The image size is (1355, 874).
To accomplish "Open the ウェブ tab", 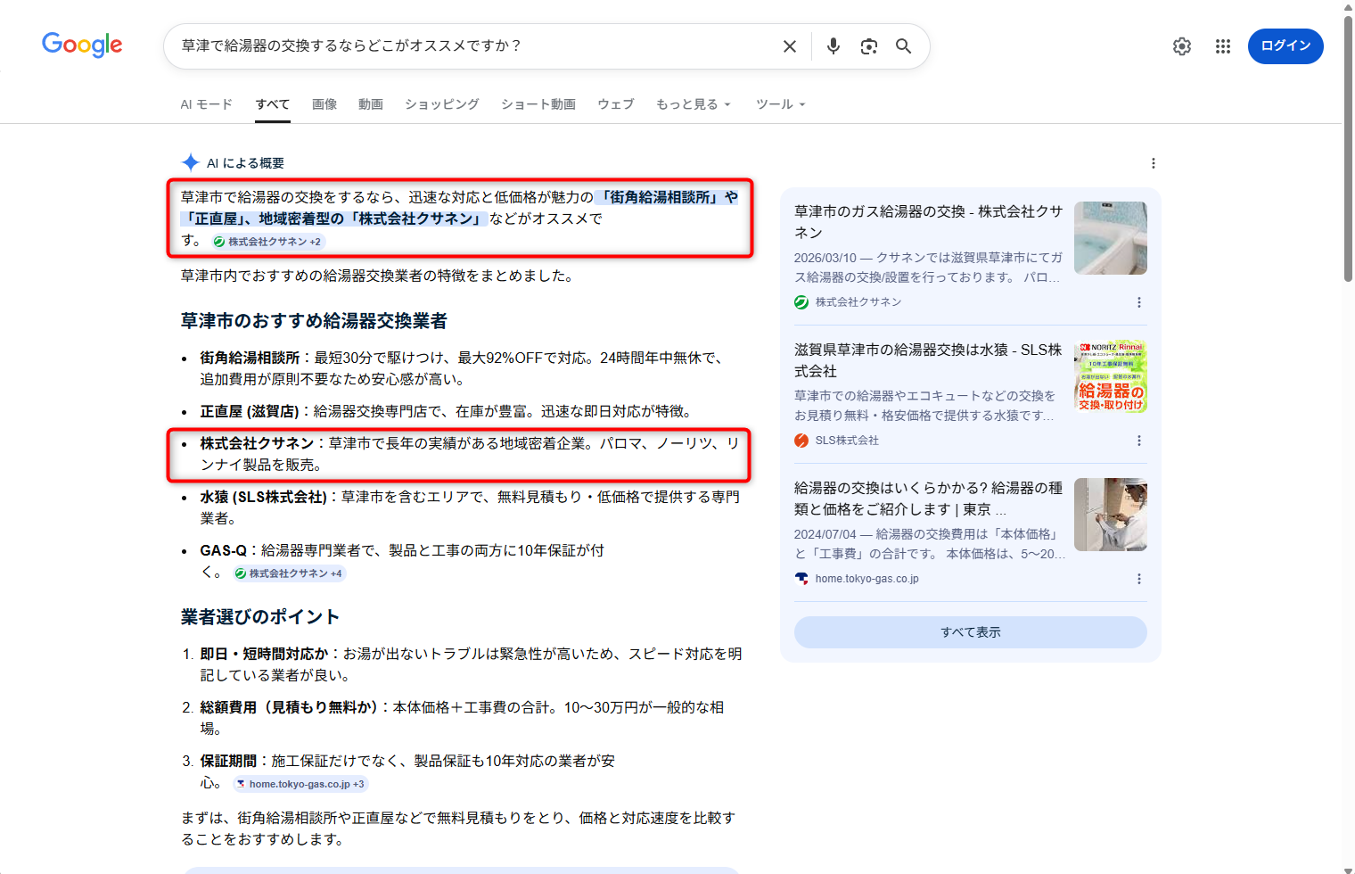I will point(616,104).
